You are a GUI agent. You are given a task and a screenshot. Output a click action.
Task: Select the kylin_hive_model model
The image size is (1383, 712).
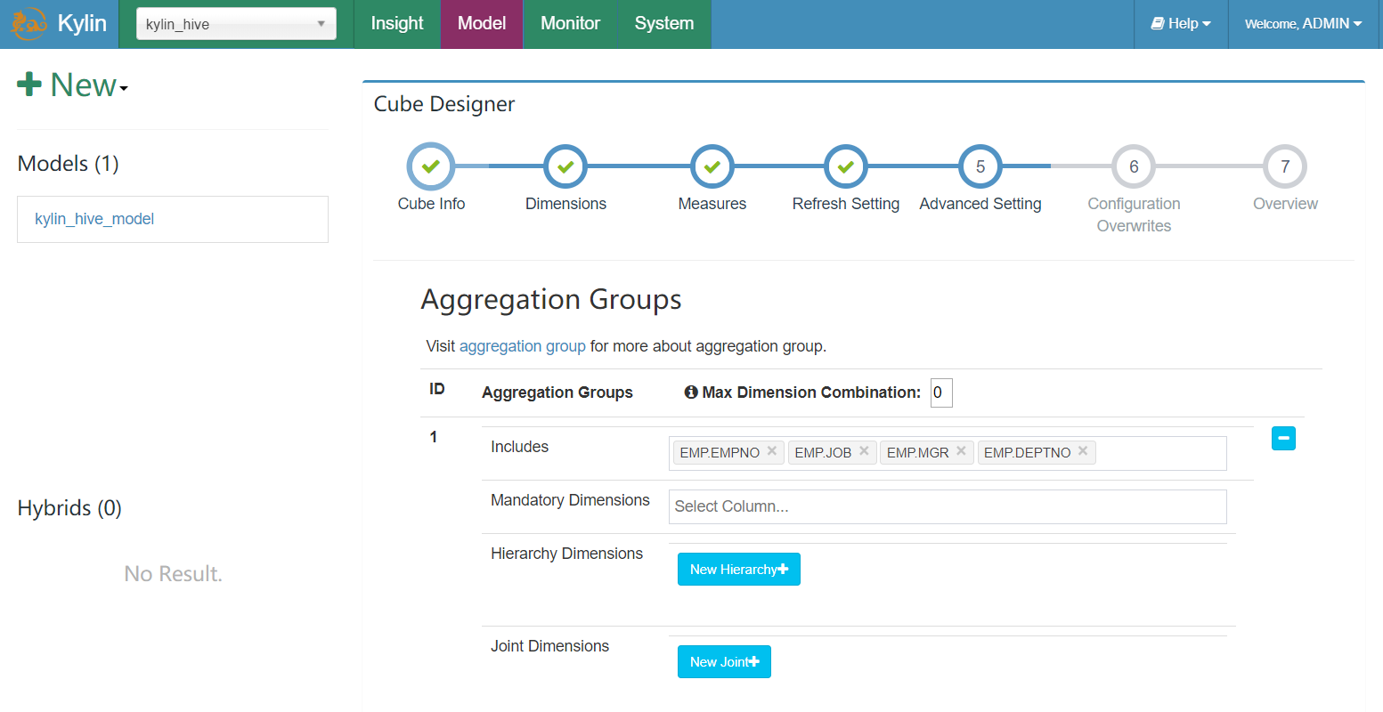pos(94,219)
